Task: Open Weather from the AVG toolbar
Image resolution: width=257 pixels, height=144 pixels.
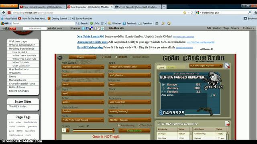Action: pyautogui.click(x=114, y=23)
